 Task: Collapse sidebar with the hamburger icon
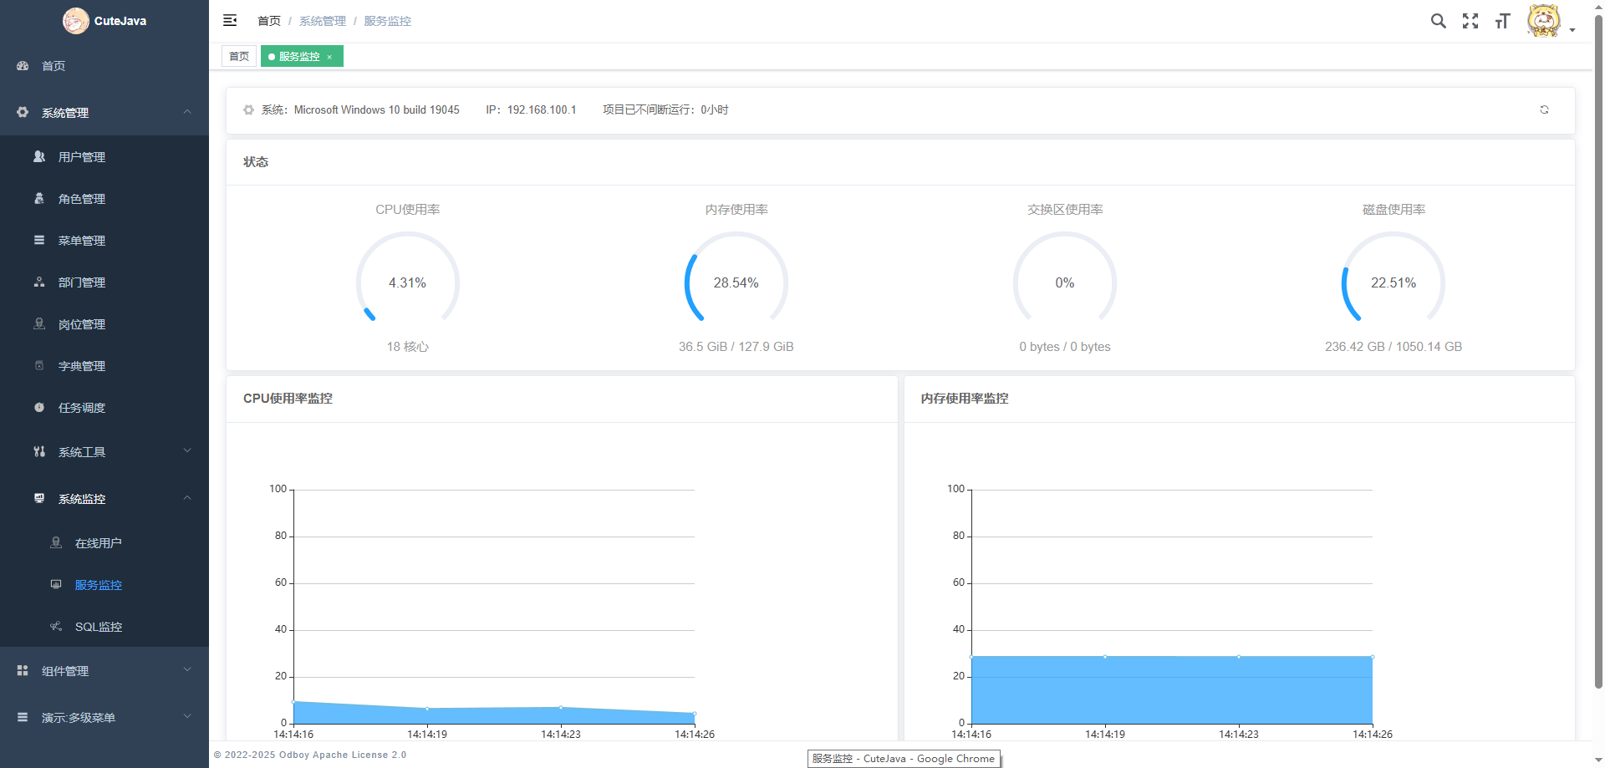click(x=230, y=21)
